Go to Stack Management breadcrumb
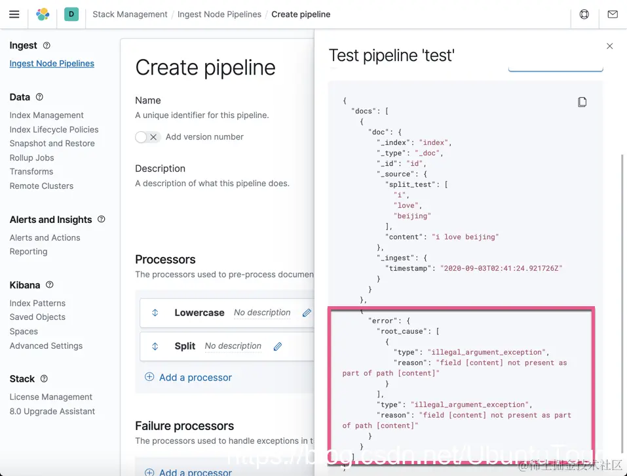The image size is (627, 476). 130,14
